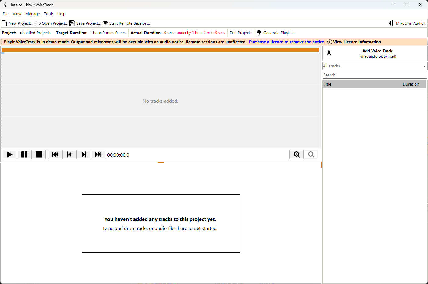Click the Add Voice Track microphone icon
Screen dimensions: 428x284
coord(329,53)
